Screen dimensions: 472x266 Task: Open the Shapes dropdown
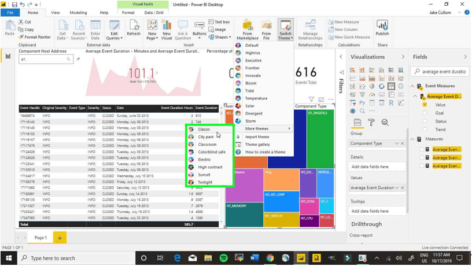point(220,37)
